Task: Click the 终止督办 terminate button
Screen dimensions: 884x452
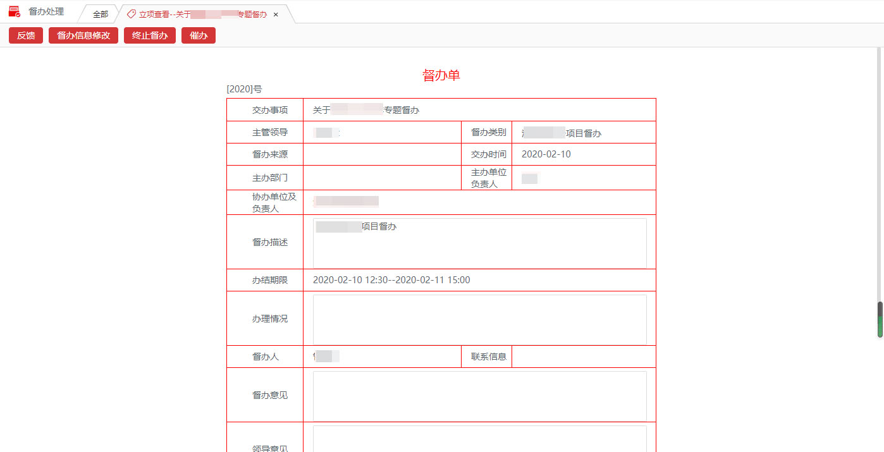Action: pyautogui.click(x=149, y=35)
